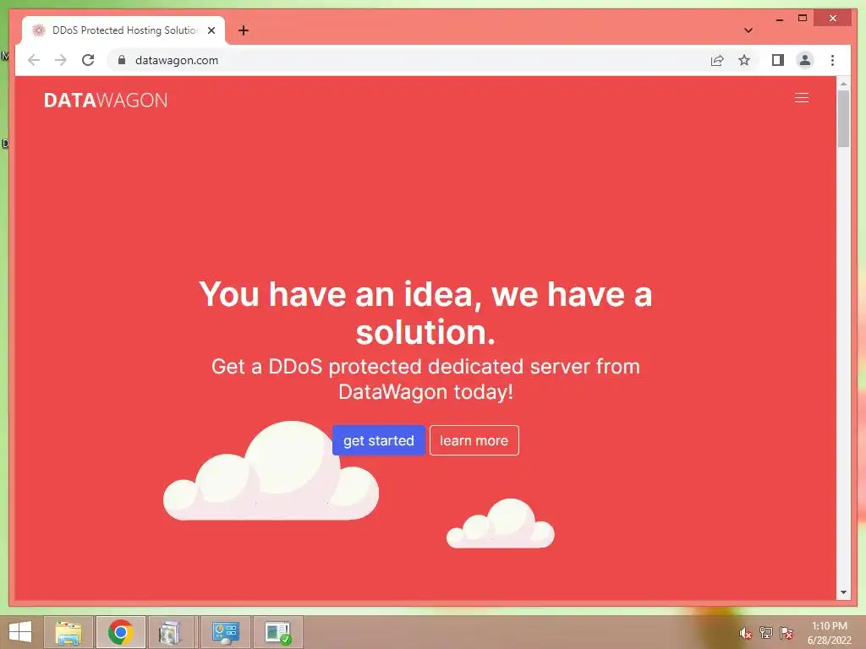The width and height of the screenshot is (866, 649).
Task: Open the Action Center flag icon
Action: (x=786, y=633)
